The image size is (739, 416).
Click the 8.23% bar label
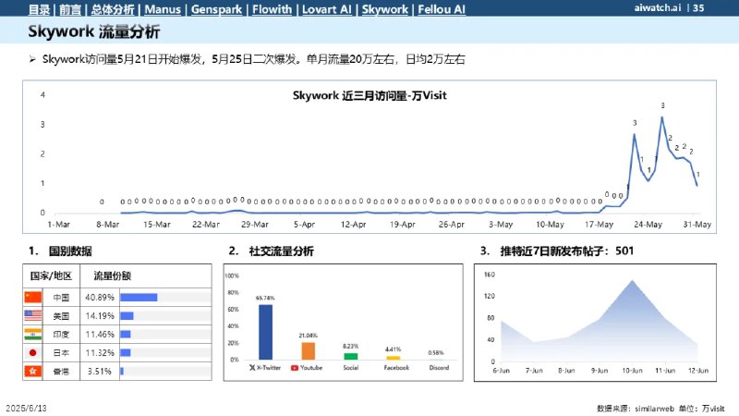click(x=351, y=346)
